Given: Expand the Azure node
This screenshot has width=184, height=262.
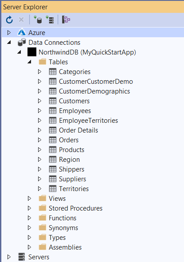Looking at the screenshot, I should point(9,32).
